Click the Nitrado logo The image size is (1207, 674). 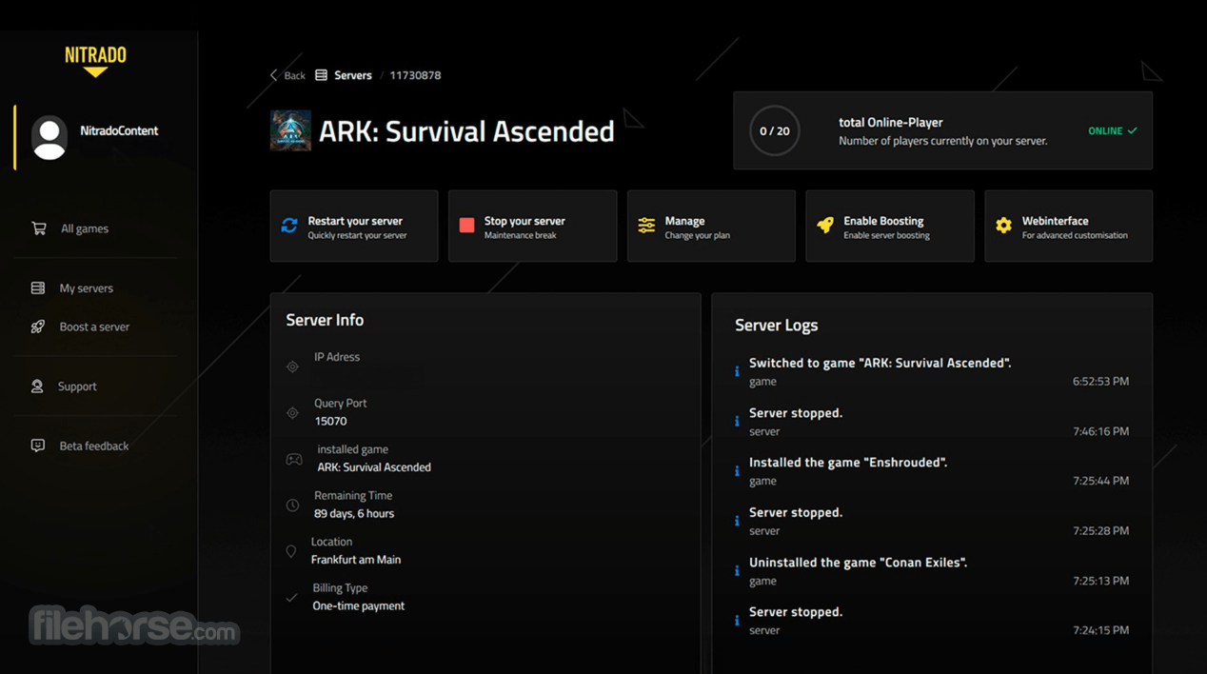click(95, 61)
